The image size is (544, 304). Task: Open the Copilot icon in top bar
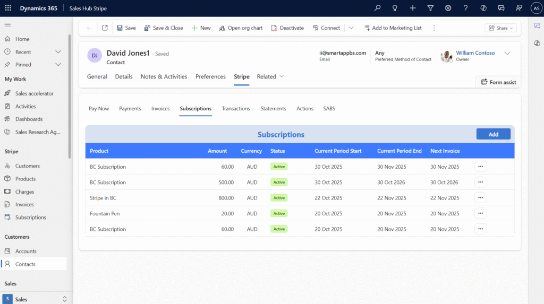pyautogui.click(x=483, y=8)
